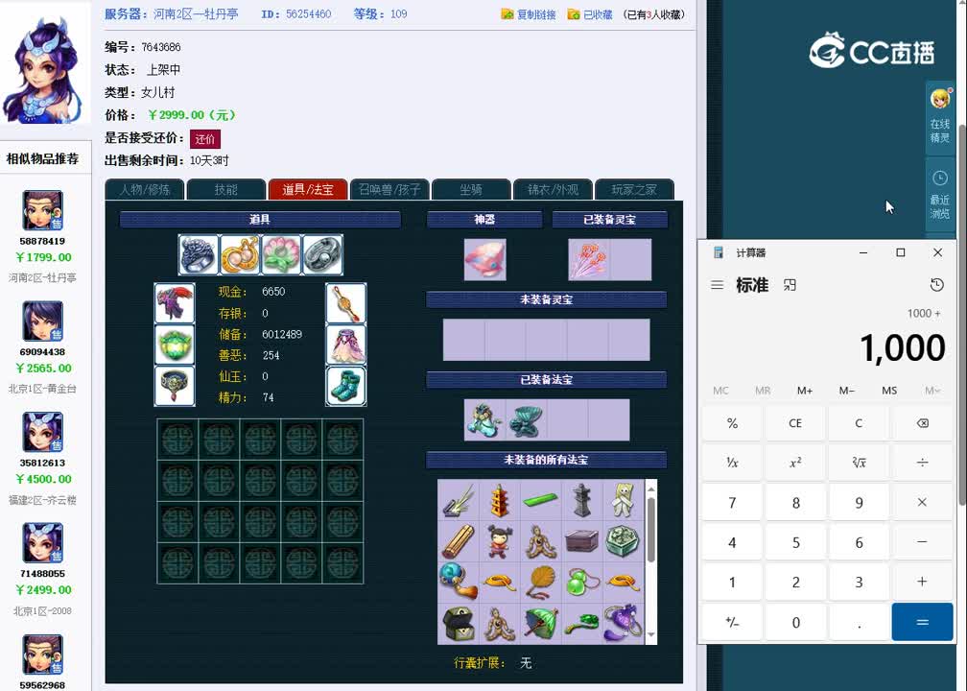The width and height of the screenshot is (967, 691).
Task: Open similar item 58878419 thumbnail
Action: (x=42, y=210)
